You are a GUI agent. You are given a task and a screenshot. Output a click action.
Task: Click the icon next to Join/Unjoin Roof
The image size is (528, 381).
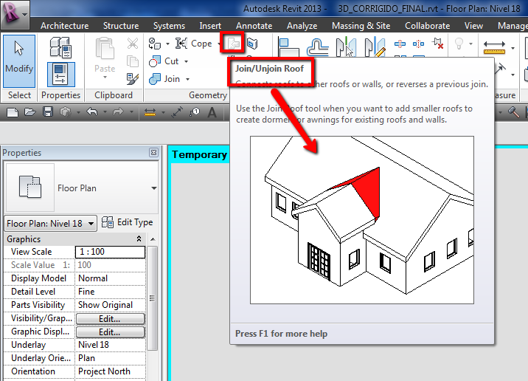(252, 43)
